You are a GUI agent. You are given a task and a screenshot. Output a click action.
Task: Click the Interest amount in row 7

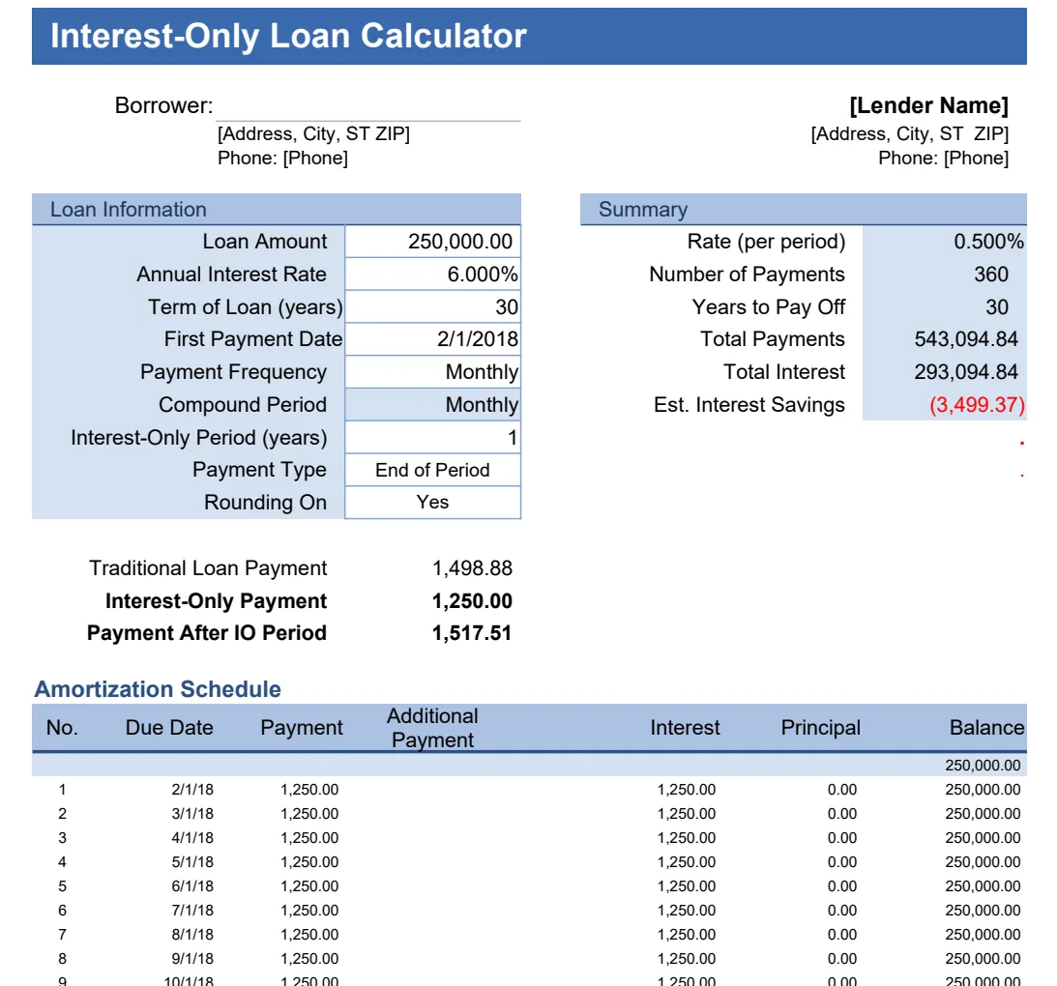(x=687, y=935)
